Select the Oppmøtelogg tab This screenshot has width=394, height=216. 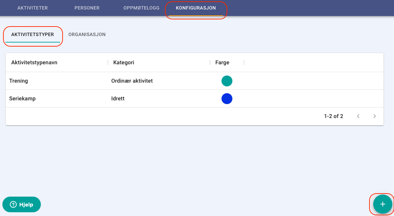[141, 8]
